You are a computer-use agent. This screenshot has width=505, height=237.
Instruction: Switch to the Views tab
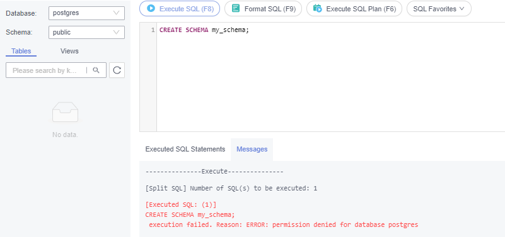pyautogui.click(x=69, y=51)
